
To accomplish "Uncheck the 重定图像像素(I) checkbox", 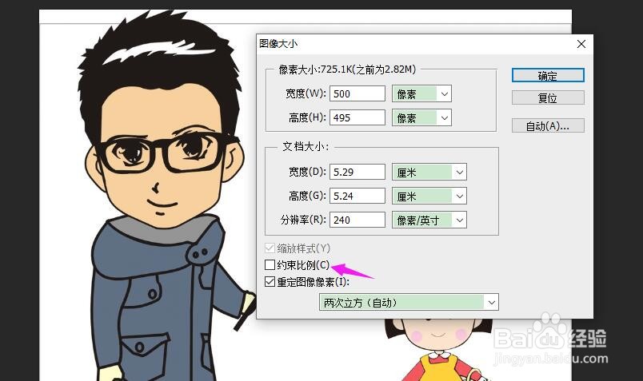I will pyautogui.click(x=270, y=281).
